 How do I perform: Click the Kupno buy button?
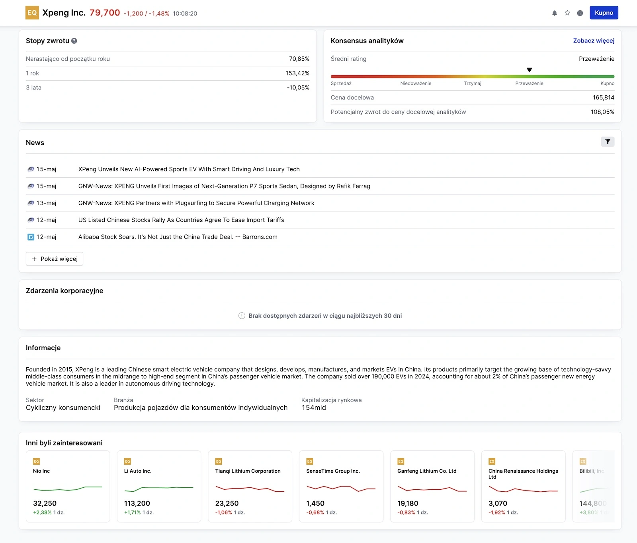tap(604, 13)
